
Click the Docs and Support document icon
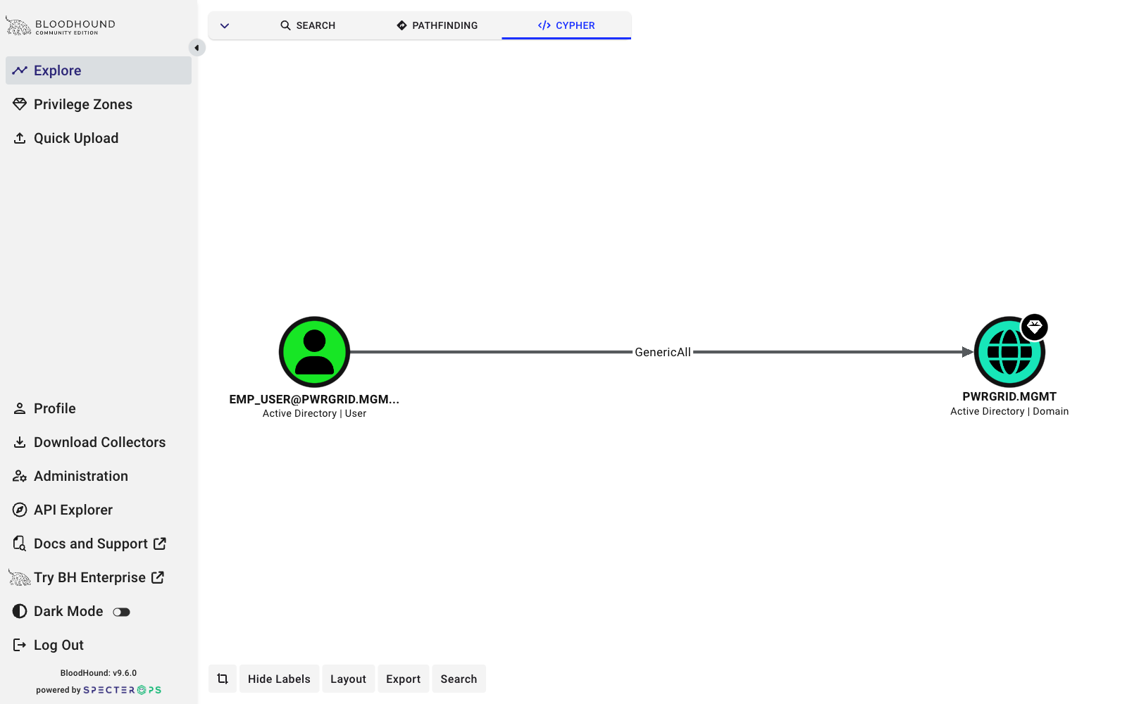click(x=20, y=543)
